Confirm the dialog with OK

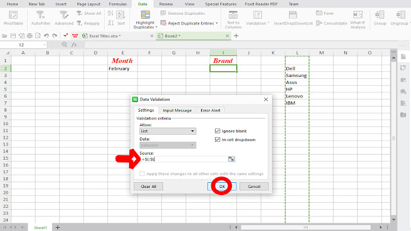(x=222, y=187)
